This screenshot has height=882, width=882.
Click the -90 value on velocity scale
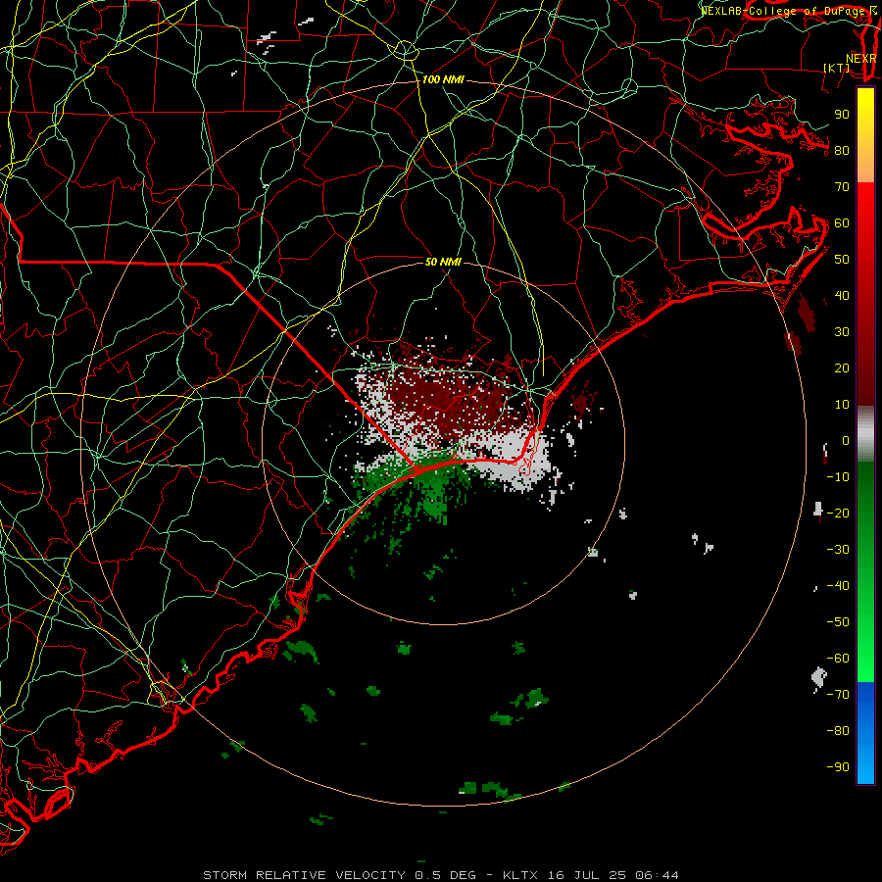coord(838,766)
